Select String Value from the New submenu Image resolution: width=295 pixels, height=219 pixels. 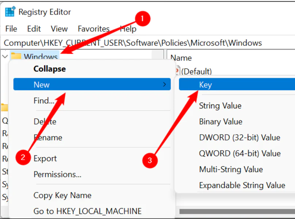pyautogui.click(x=220, y=105)
